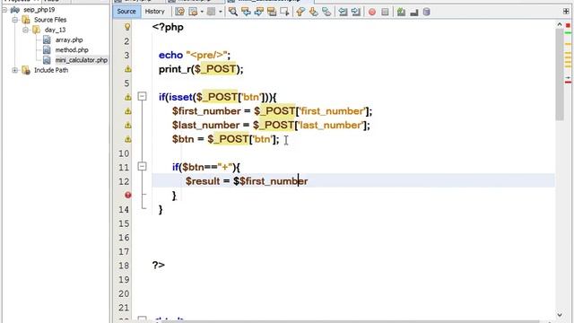574x323 pixels.
Task: Open the Back history dropdown arrow
Action: coord(202,12)
